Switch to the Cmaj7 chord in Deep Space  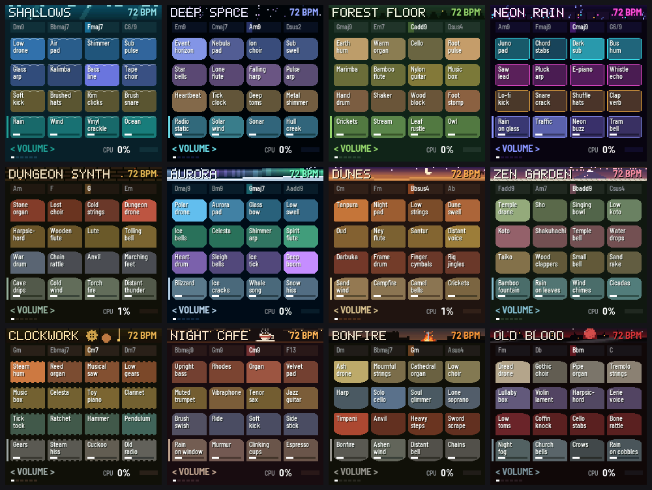(x=226, y=27)
